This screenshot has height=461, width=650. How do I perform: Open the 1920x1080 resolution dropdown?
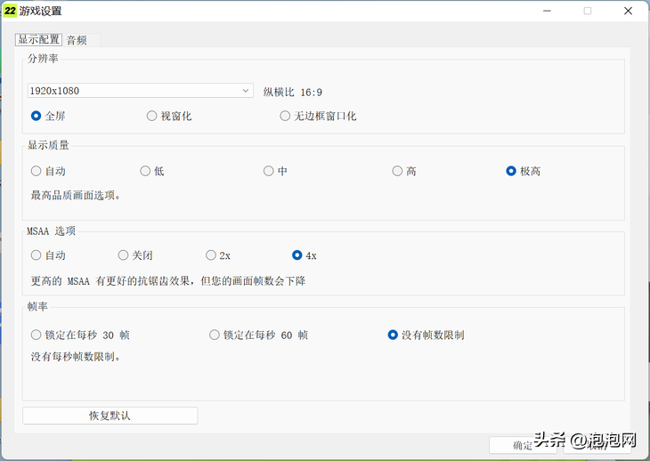coord(140,91)
